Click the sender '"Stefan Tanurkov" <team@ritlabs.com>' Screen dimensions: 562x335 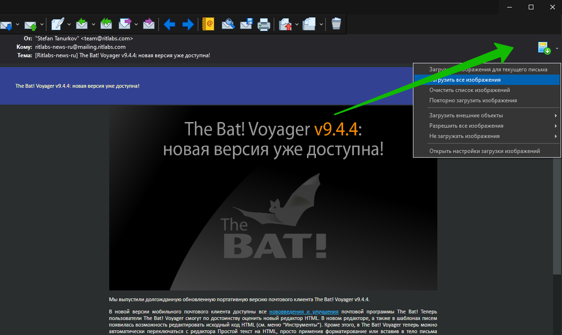(84, 38)
